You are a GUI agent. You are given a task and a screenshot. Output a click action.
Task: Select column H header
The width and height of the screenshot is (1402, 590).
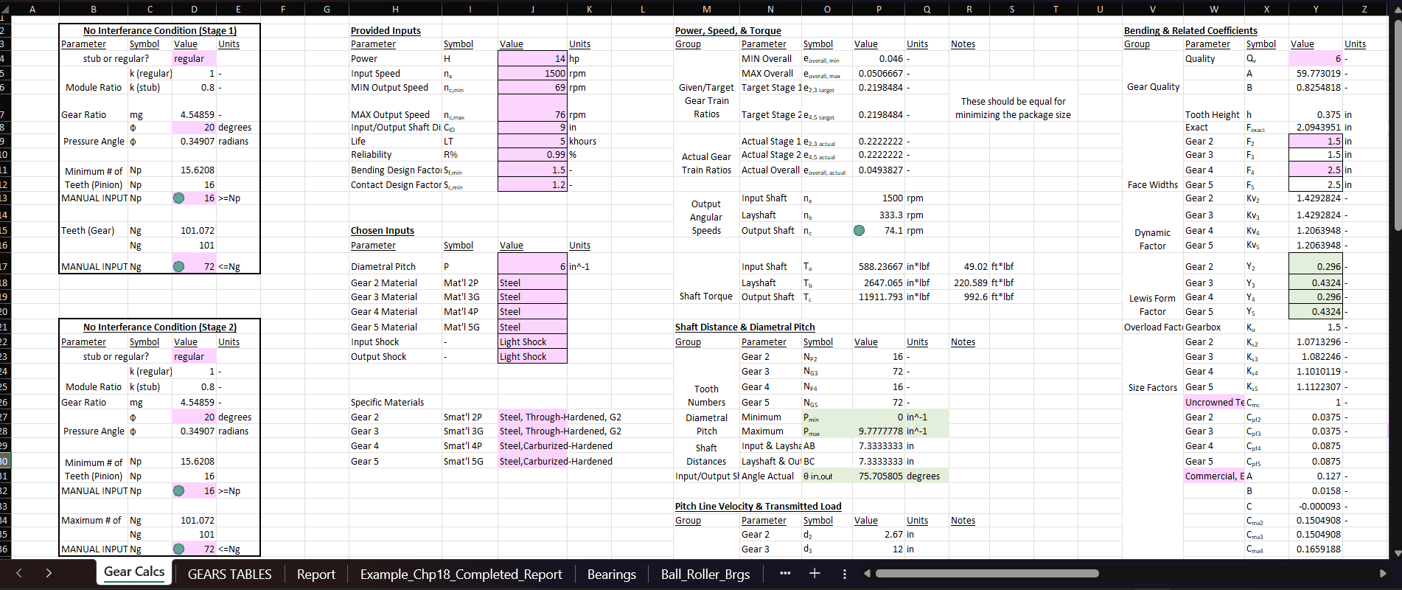coord(395,9)
